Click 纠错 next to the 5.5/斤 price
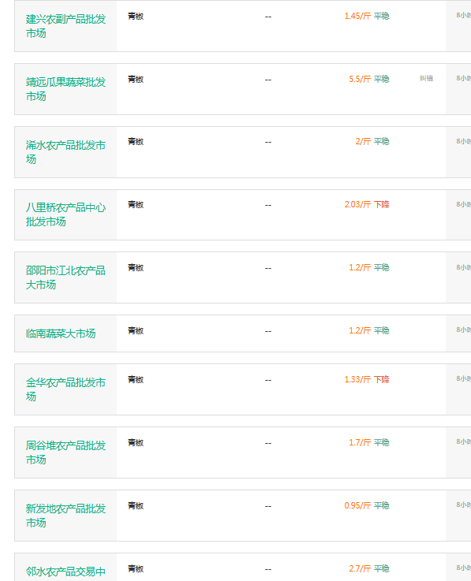471x581 pixels. [x=426, y=78]
